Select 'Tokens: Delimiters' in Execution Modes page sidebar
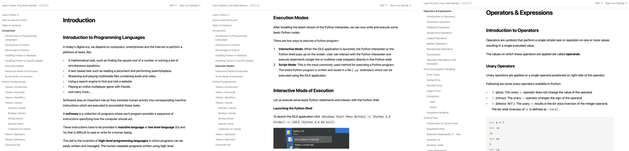 pos(226,139)
